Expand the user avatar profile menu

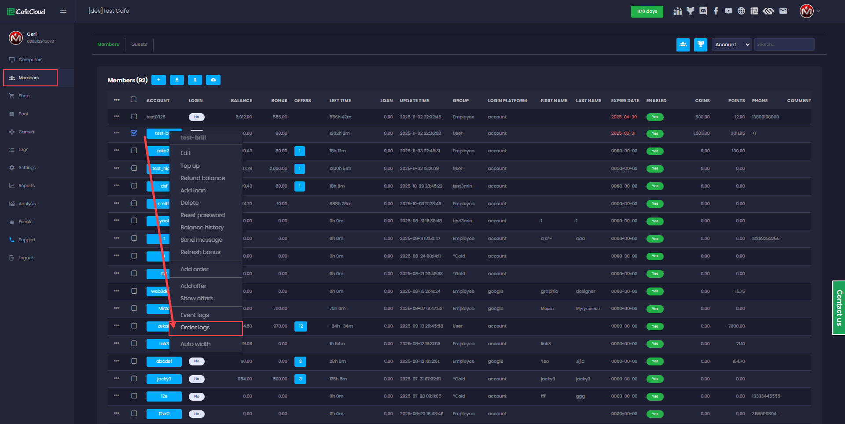809,11
